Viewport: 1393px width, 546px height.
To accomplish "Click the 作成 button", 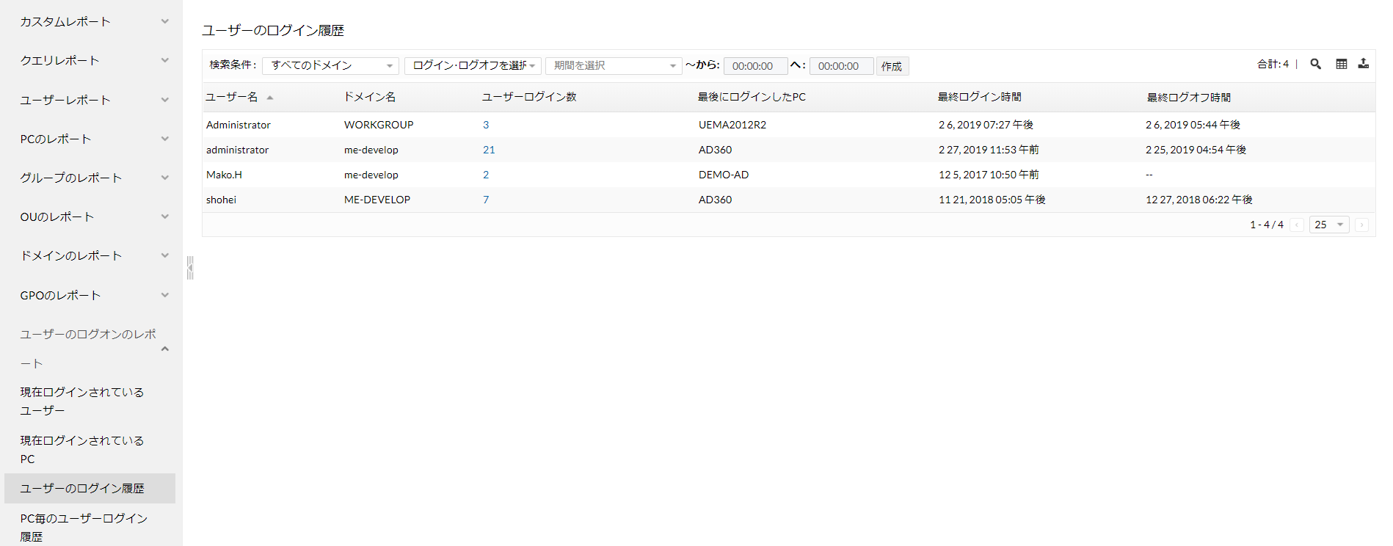I will (892, 66).
